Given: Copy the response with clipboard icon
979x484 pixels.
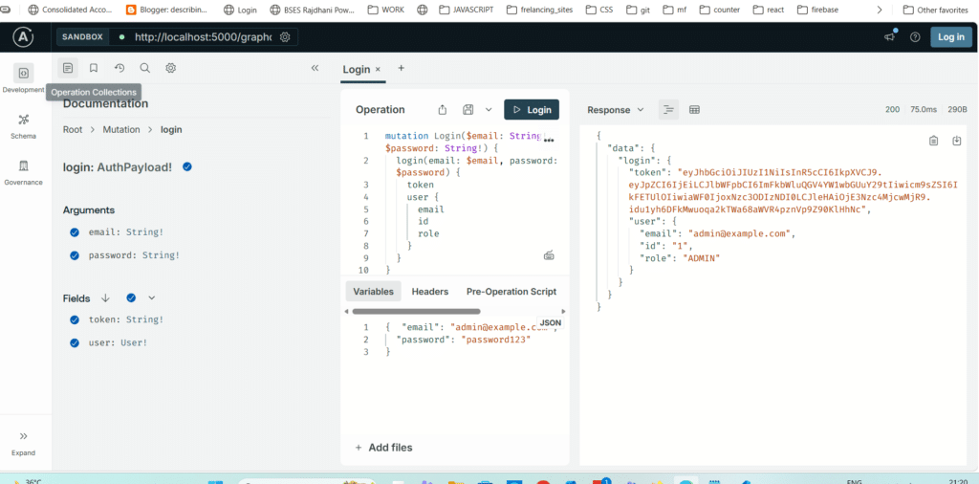Looking at the screenshot, I should coord(933,141).
